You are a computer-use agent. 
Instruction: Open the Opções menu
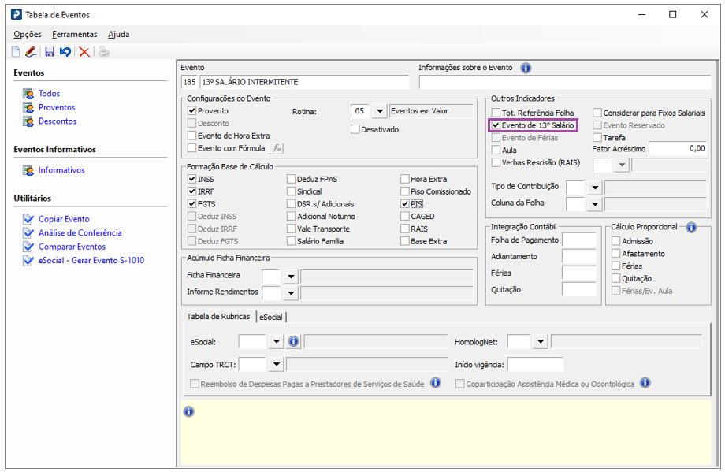coord(28,34)
